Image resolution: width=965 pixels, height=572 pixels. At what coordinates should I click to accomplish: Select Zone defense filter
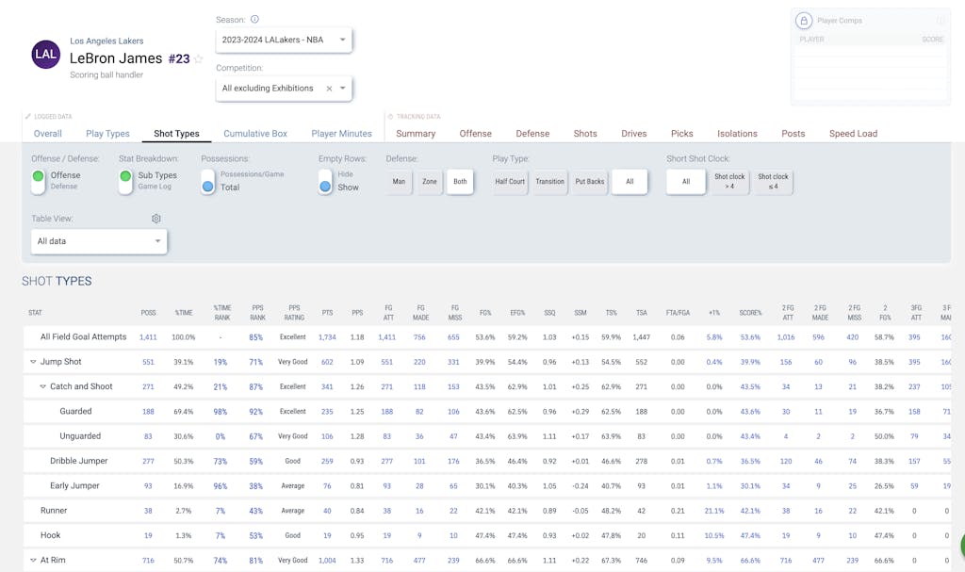pos(430,182)
